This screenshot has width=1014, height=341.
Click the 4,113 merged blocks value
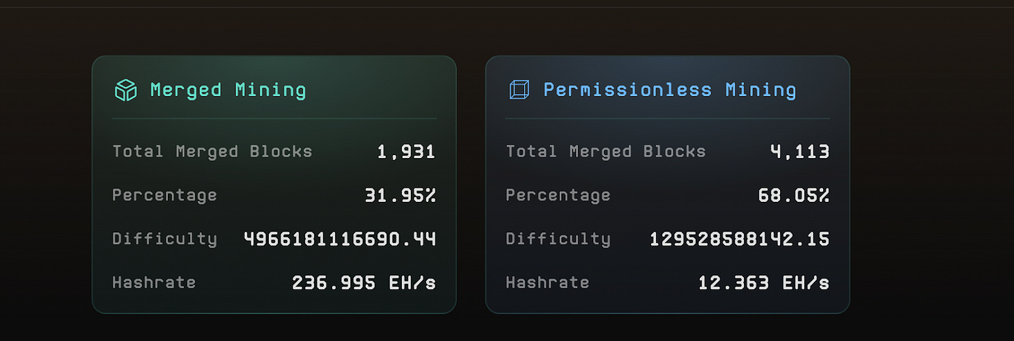799,152
